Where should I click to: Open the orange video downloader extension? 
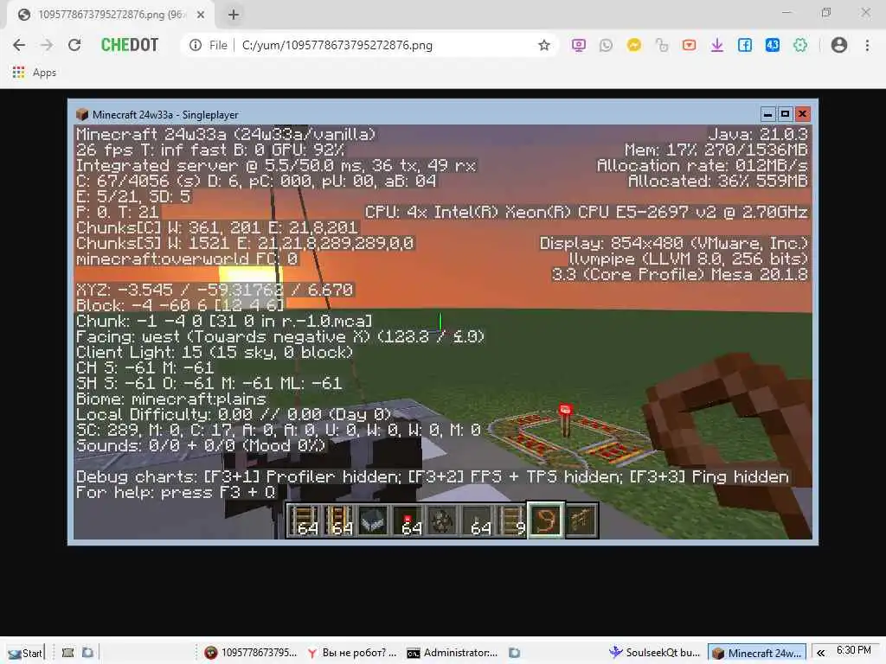(x=689, y=45)
